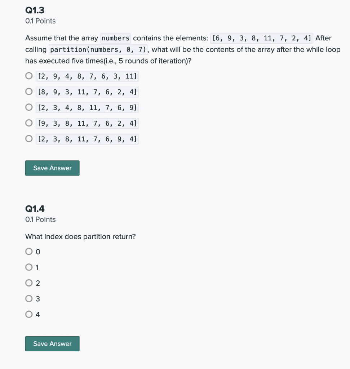Choose index 4 for Q1.4

click(28, 314)
